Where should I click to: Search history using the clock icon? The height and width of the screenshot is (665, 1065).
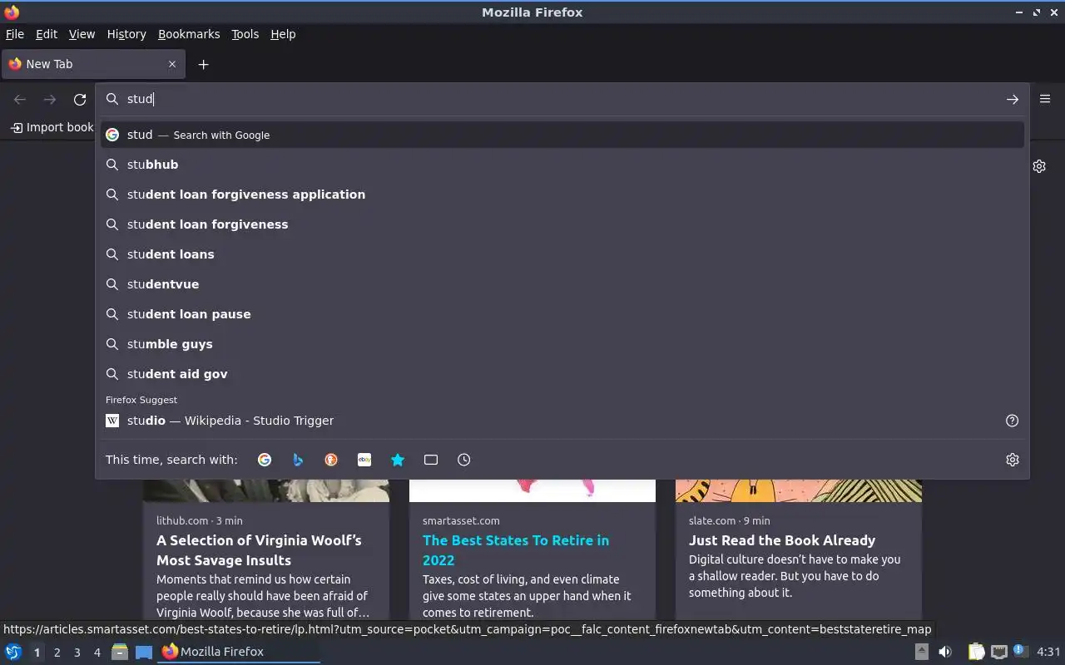(464, 460)
